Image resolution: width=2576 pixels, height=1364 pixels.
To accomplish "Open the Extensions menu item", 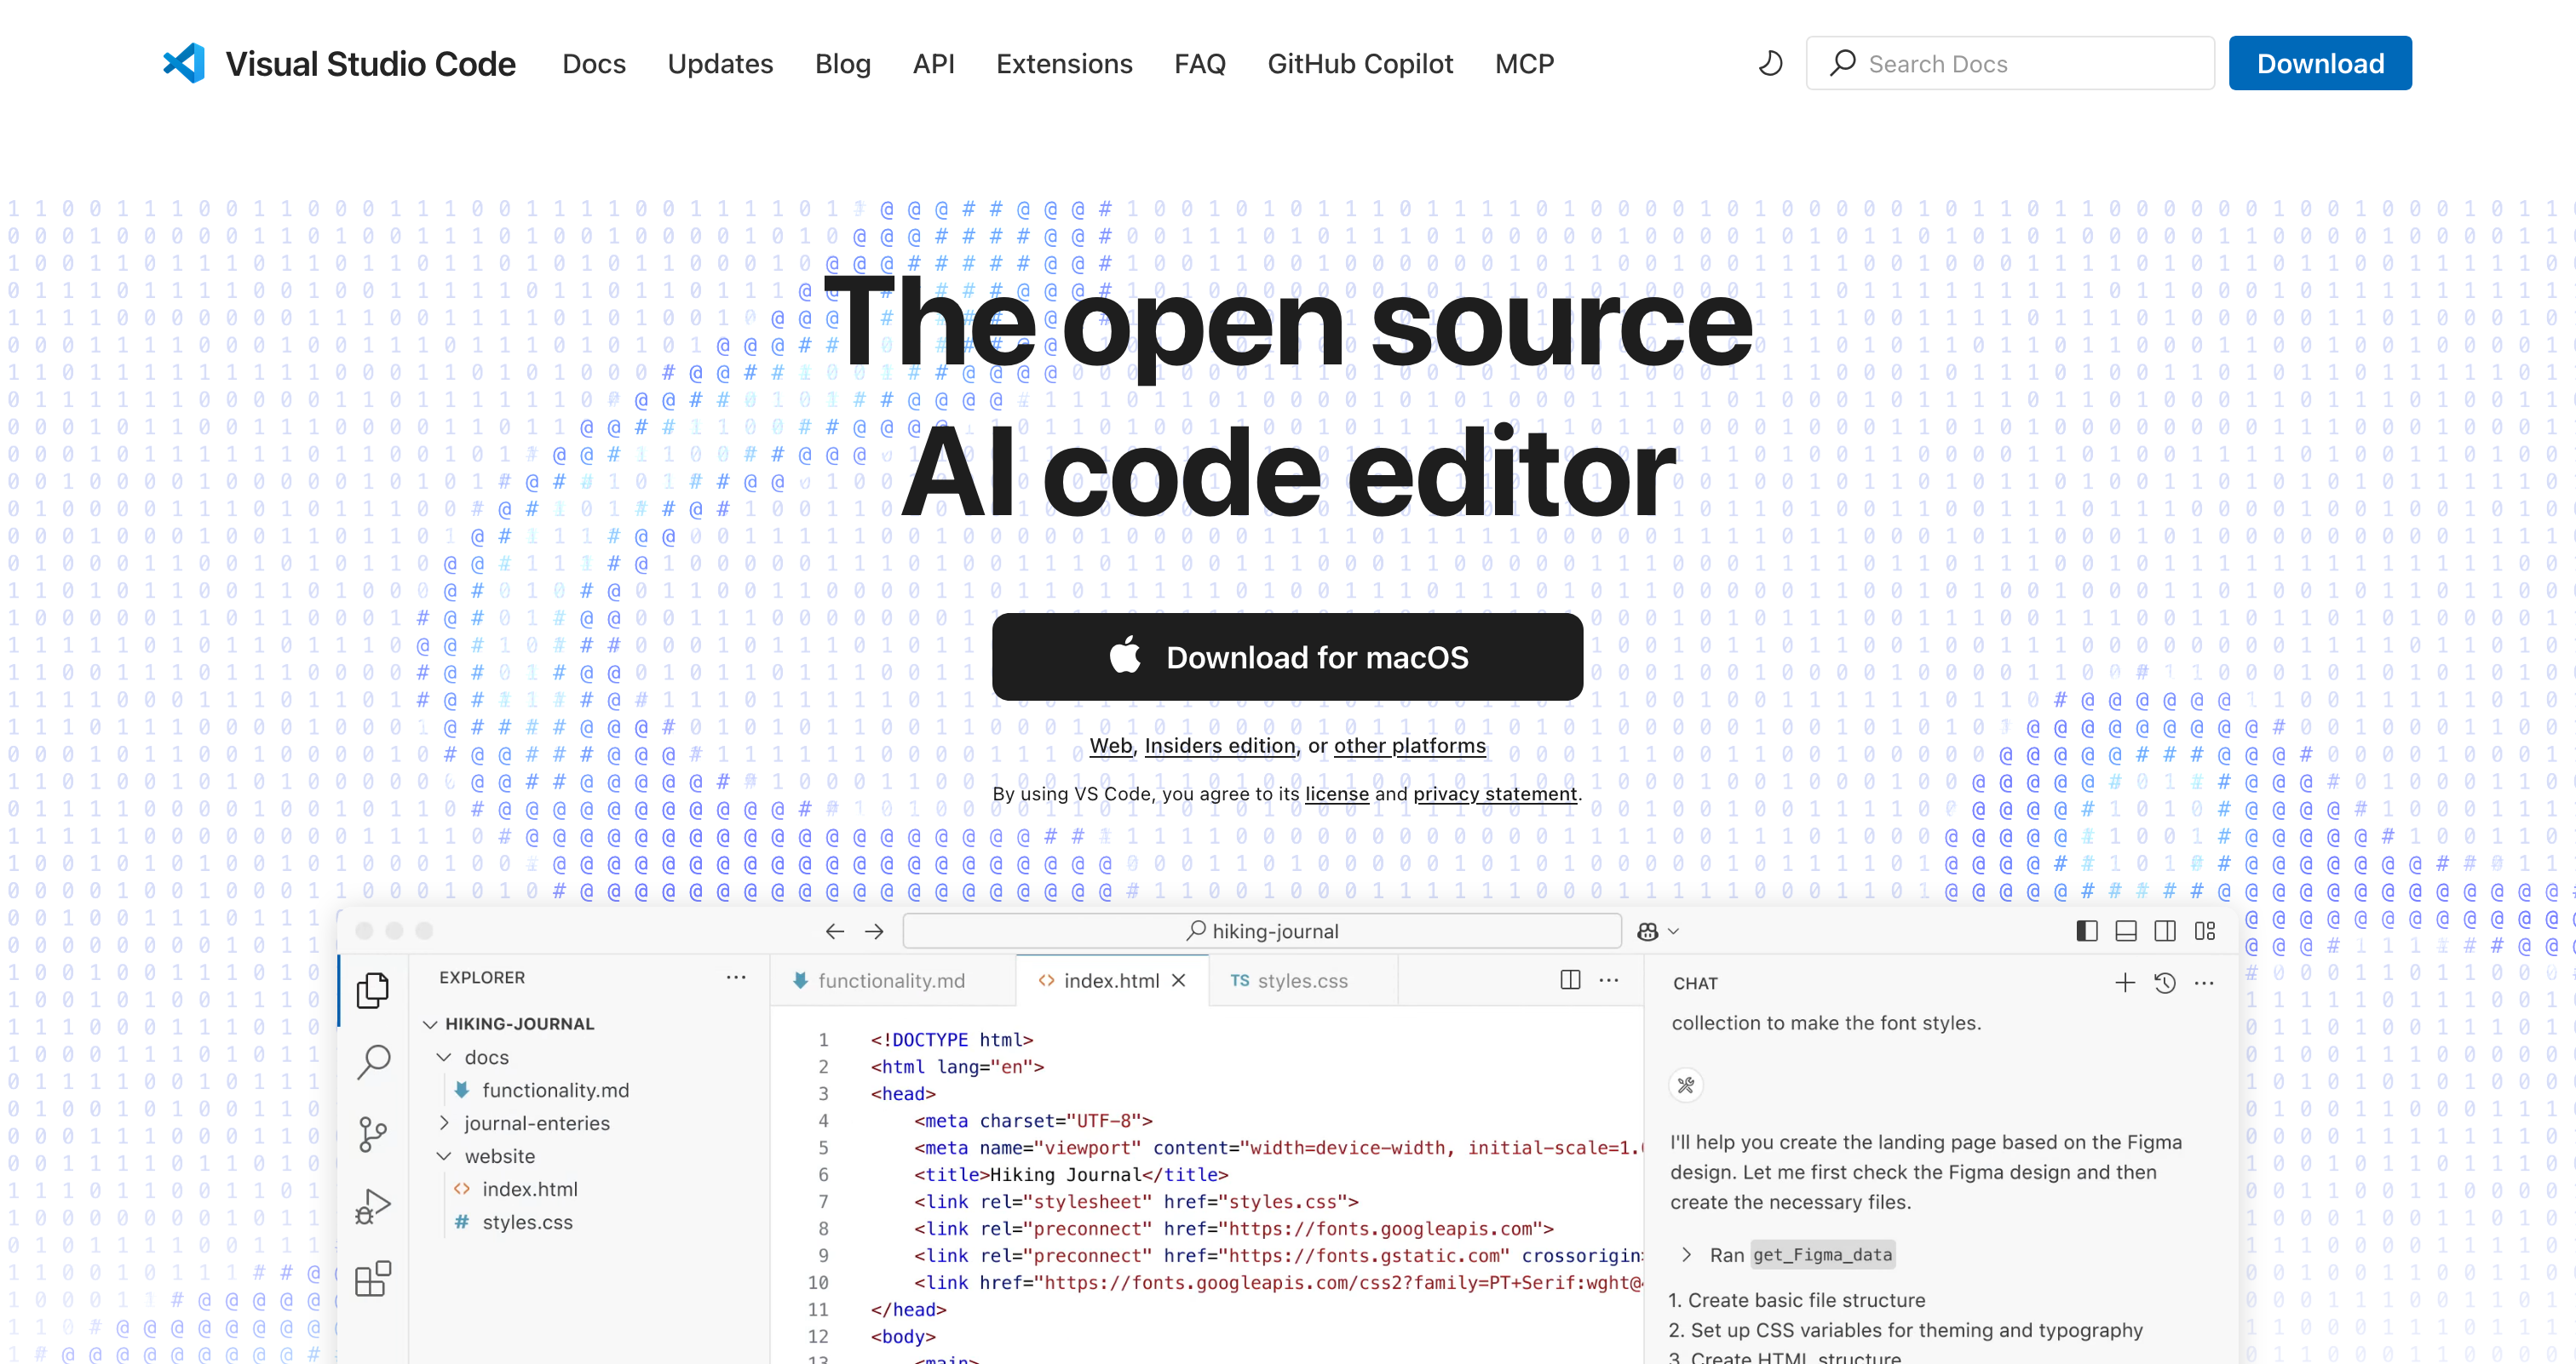I will tap(1064, 64).
